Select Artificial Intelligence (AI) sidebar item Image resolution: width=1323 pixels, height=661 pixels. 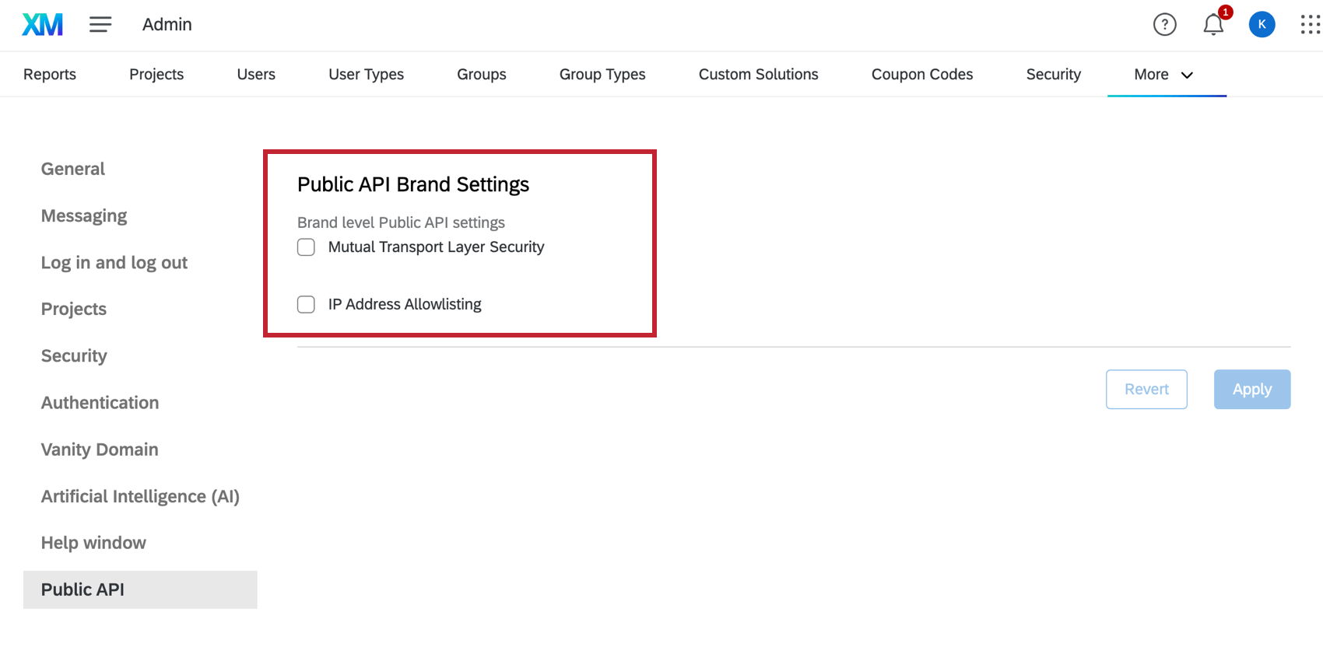[x=140, y=496]
